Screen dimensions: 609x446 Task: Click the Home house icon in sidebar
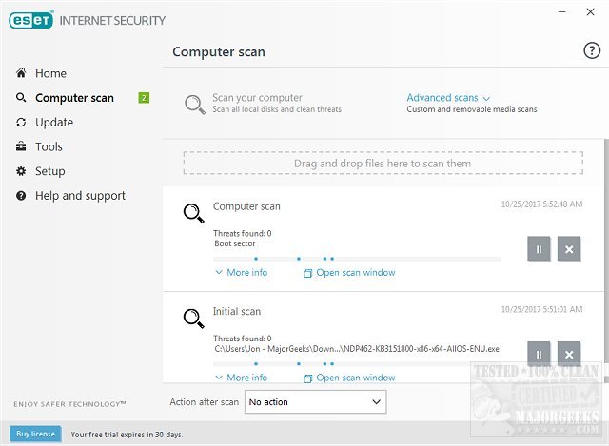tap(22, 73)
